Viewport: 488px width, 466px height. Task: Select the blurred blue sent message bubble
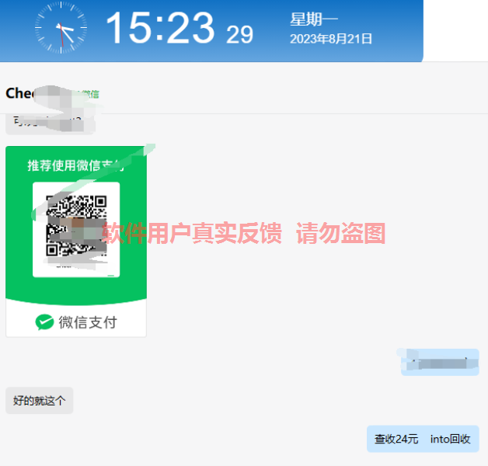tap(440, 362)
